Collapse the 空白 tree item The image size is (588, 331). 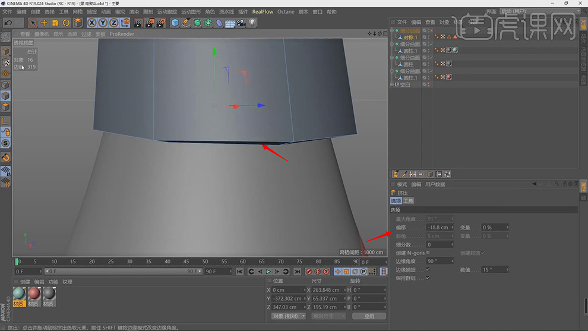392,84
